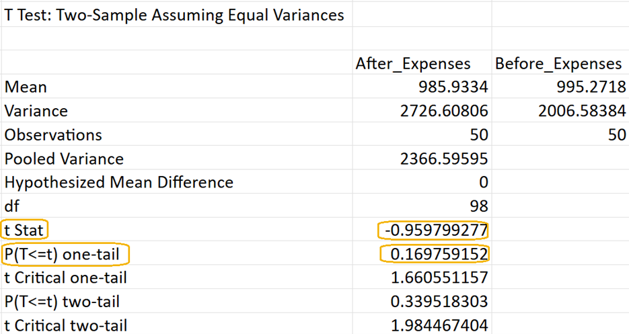Select the t Critical one-tail value 1.660551157
This screenshot has width=629, height=334.
(x=439, y=278)
